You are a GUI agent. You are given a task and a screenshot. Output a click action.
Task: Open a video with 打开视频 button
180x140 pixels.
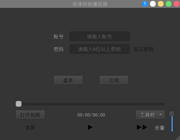coord(30,115)
